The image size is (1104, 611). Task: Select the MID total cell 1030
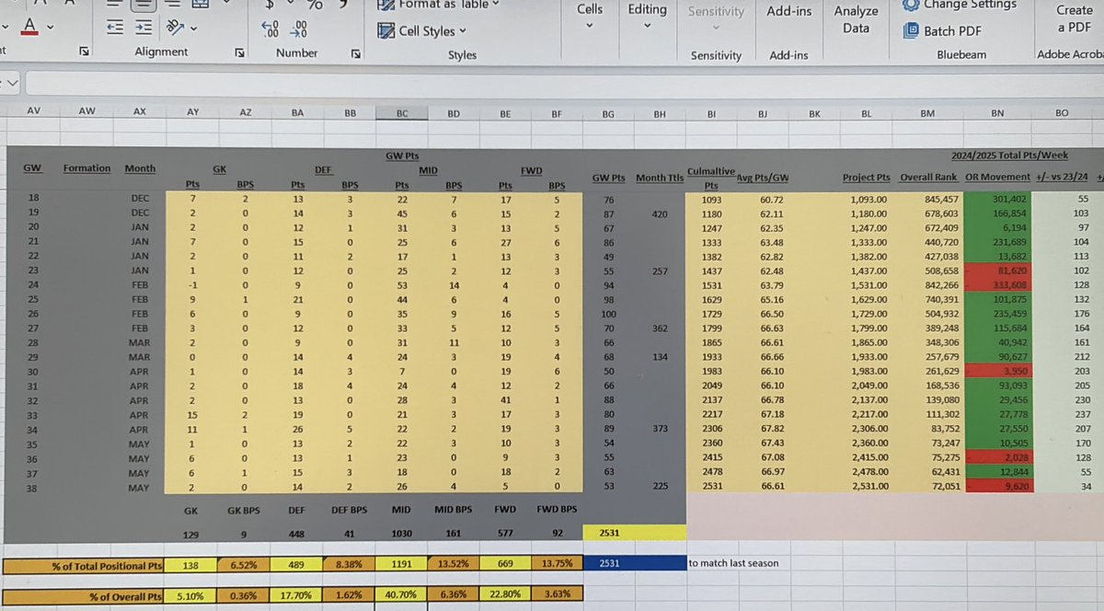402,534
